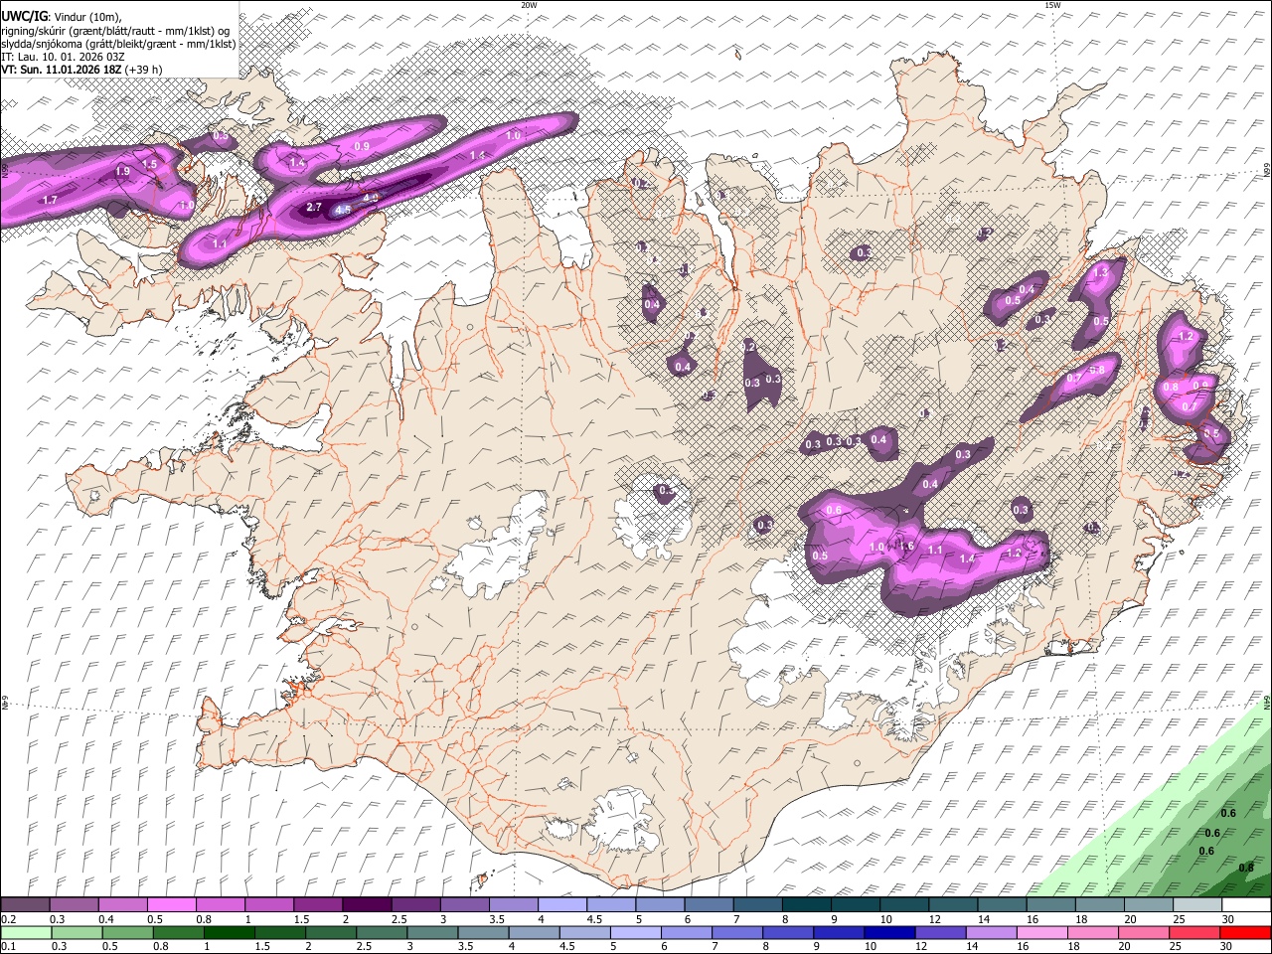The width and height of the screenshot is (1272, 954).
Task: Click the "(+39 h)" forecast offset
Action: click(143, 70)
